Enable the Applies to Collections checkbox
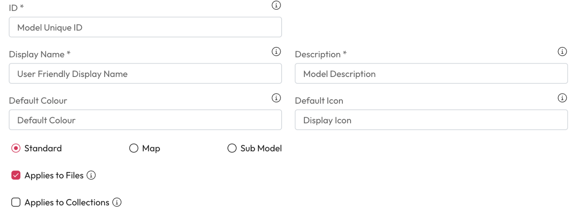The height and width of the screenshot is (214, 577). [16, 202]
